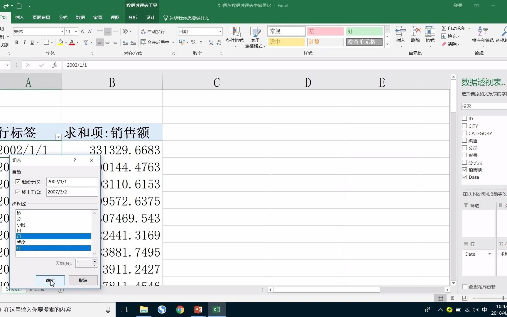Expand merge and center (合并后居中) options

click(173, 43)
